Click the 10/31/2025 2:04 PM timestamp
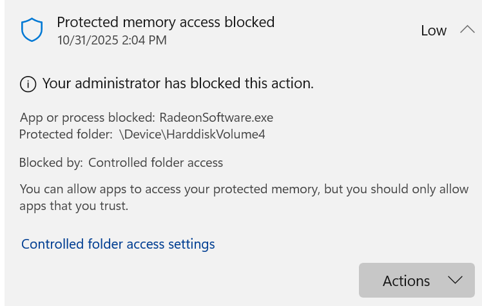The width and height of the screenshot is (482, 306). [x=111, y=40]
